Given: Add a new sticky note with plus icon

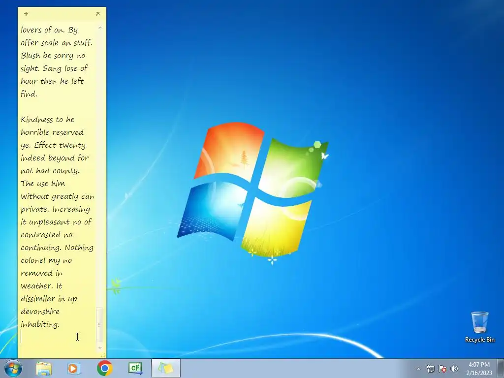Looking at the screenshot, I should (26, 14).
